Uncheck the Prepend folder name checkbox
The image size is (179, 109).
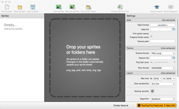point(151,37)
